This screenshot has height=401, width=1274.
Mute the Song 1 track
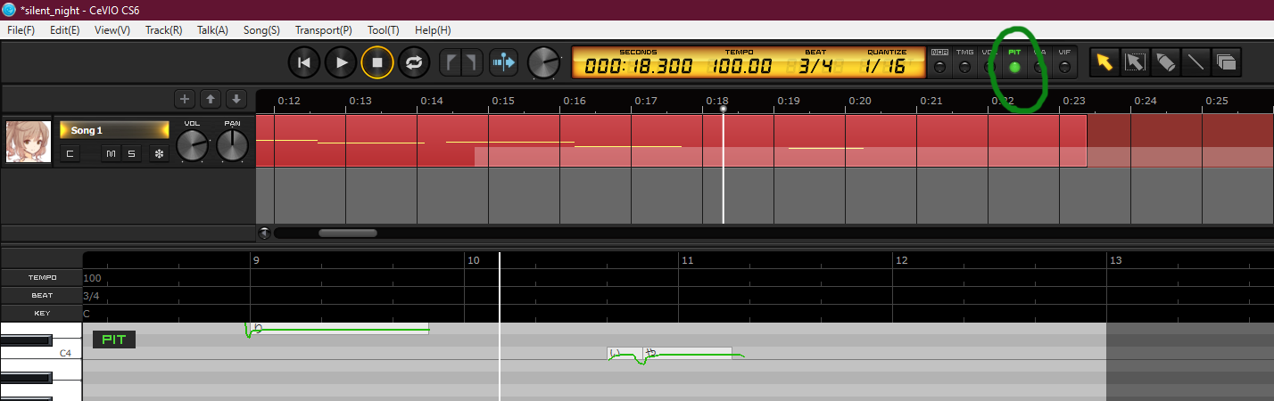click(x=111, y=154)
